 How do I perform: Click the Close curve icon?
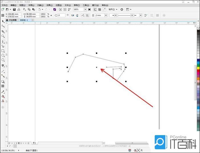point(146,15)
